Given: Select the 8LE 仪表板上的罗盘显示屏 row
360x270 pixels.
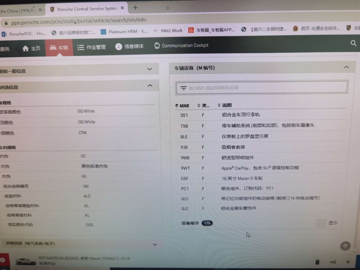Looking at the screenshot, I should [261, 136].
